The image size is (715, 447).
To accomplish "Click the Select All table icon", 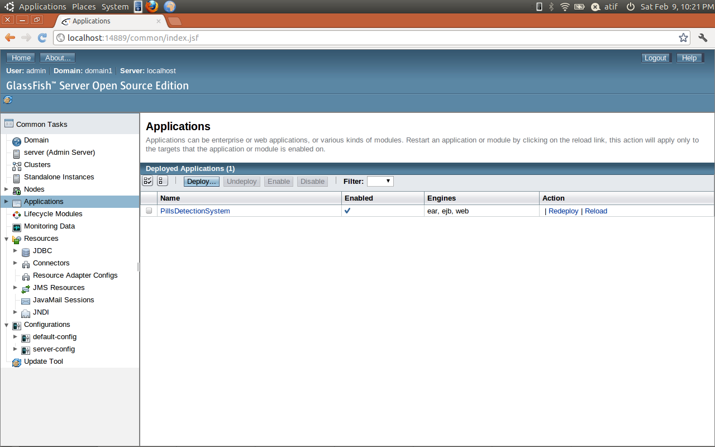I will pos(147,181).
